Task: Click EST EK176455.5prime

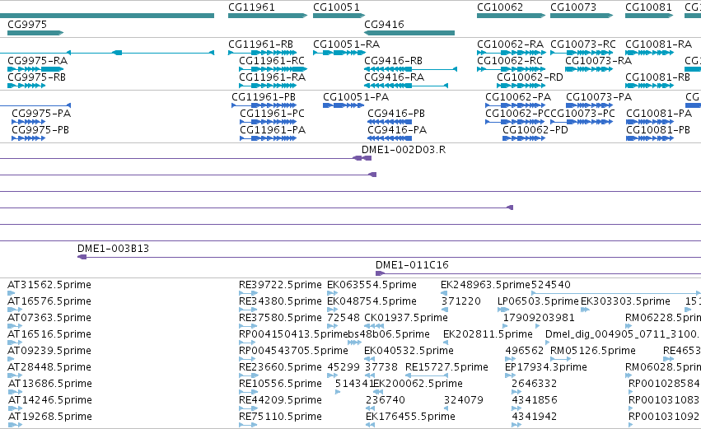Action: (x=370, y=425)
